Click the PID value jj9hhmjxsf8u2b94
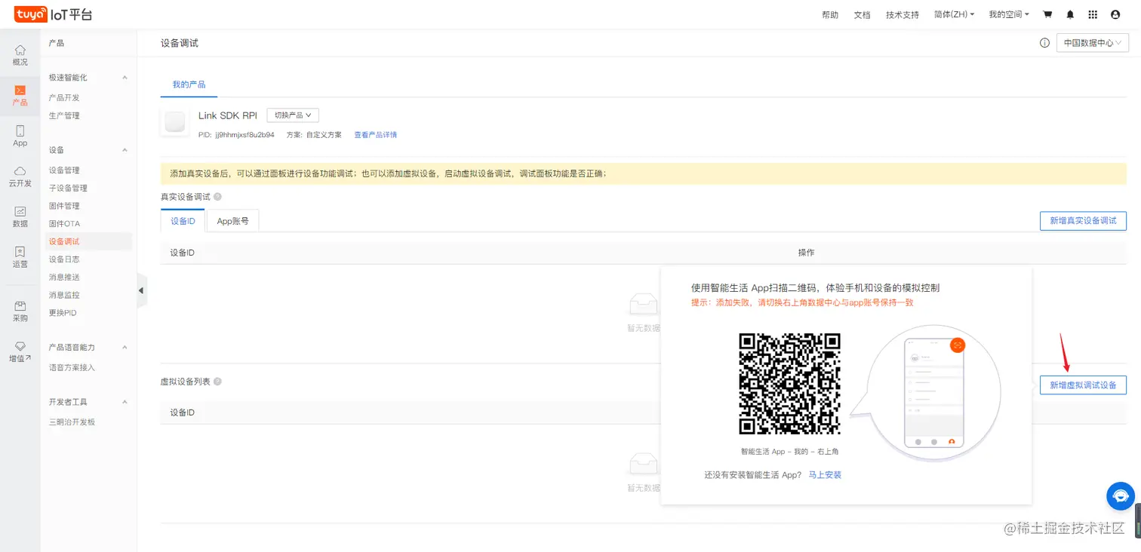 point(244,135)
